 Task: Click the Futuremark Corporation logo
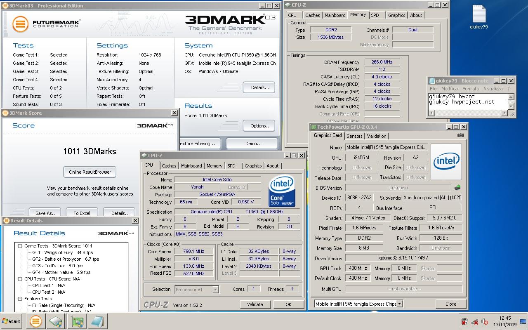tap(46, 24)
